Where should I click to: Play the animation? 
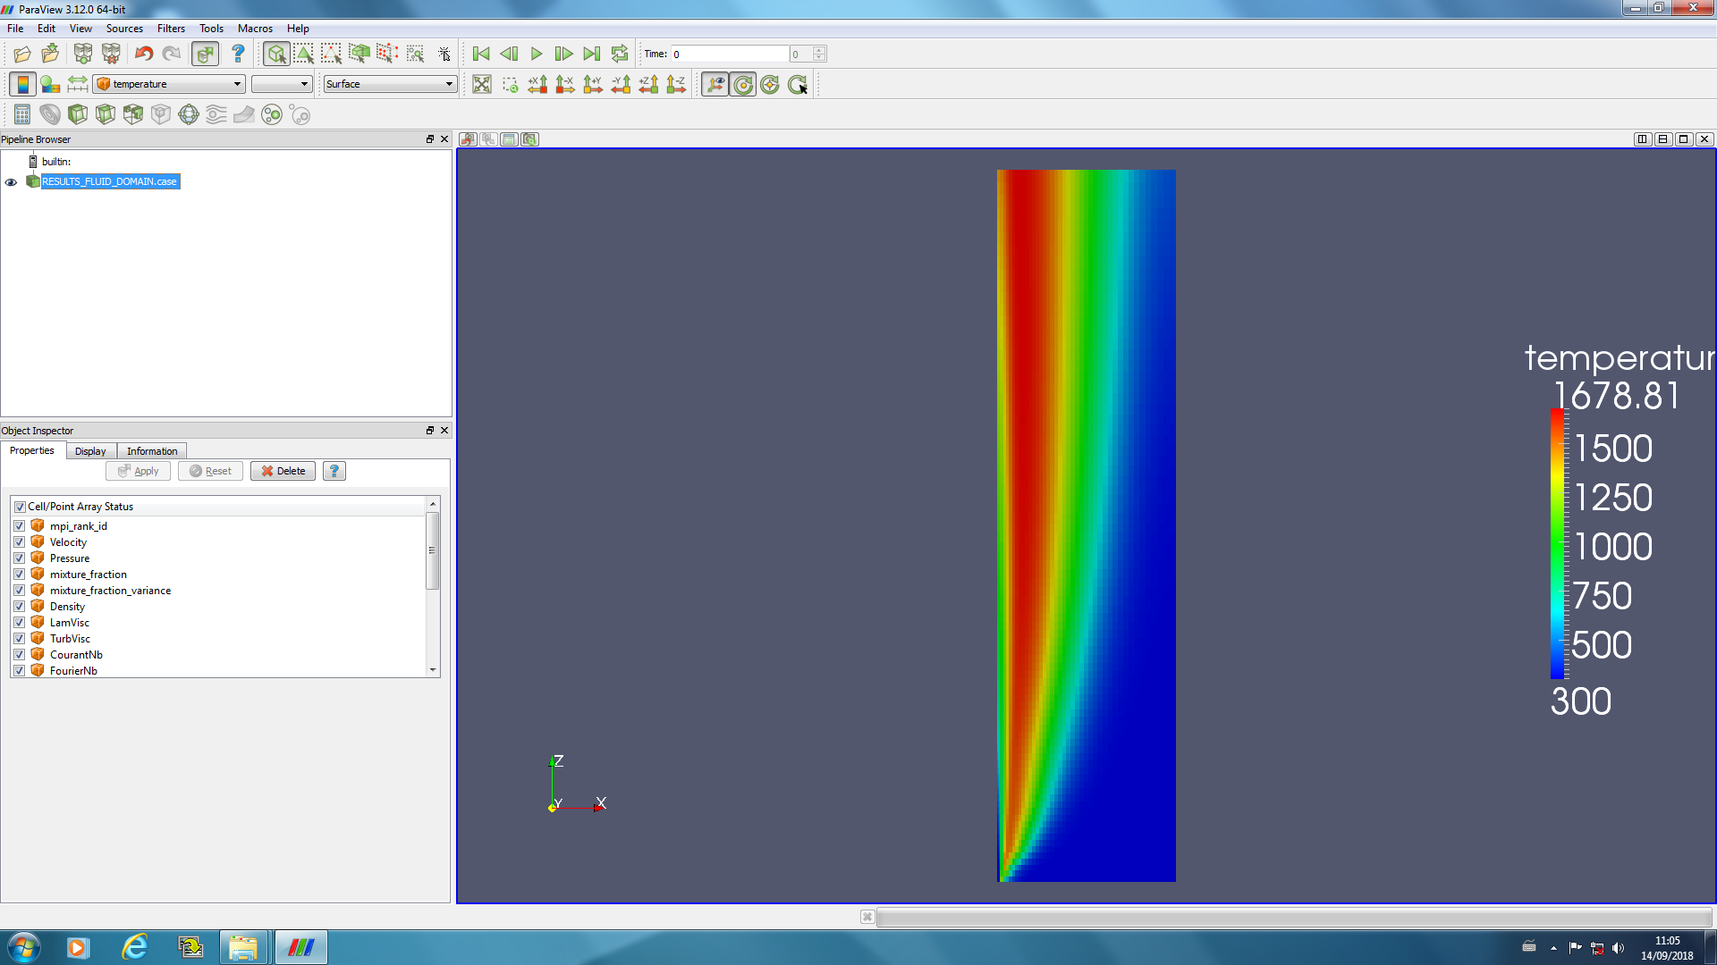pyautogui.click(x=537, y=54)
